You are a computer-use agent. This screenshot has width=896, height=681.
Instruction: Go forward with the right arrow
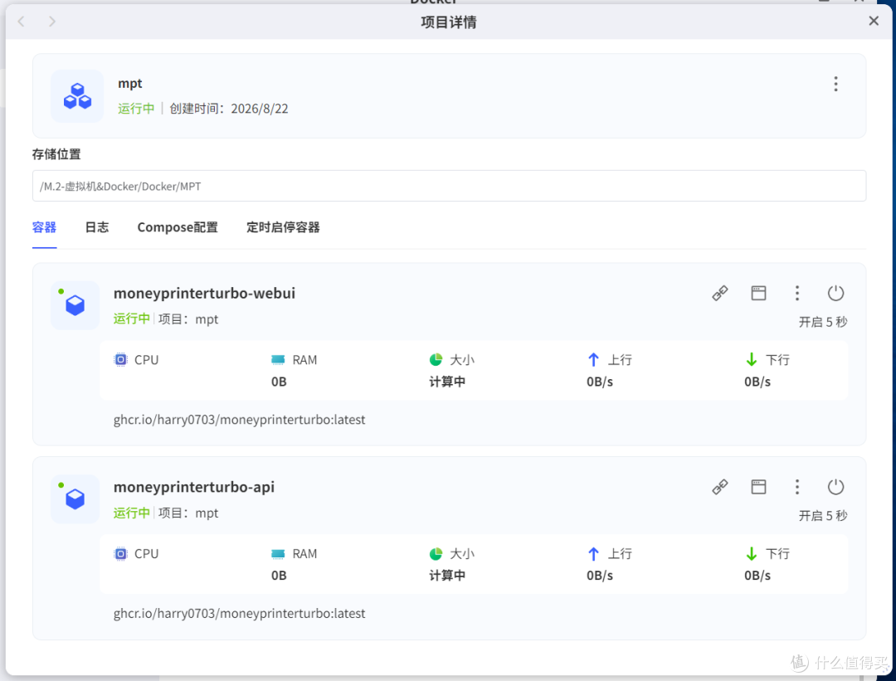(x=52, y=22)
